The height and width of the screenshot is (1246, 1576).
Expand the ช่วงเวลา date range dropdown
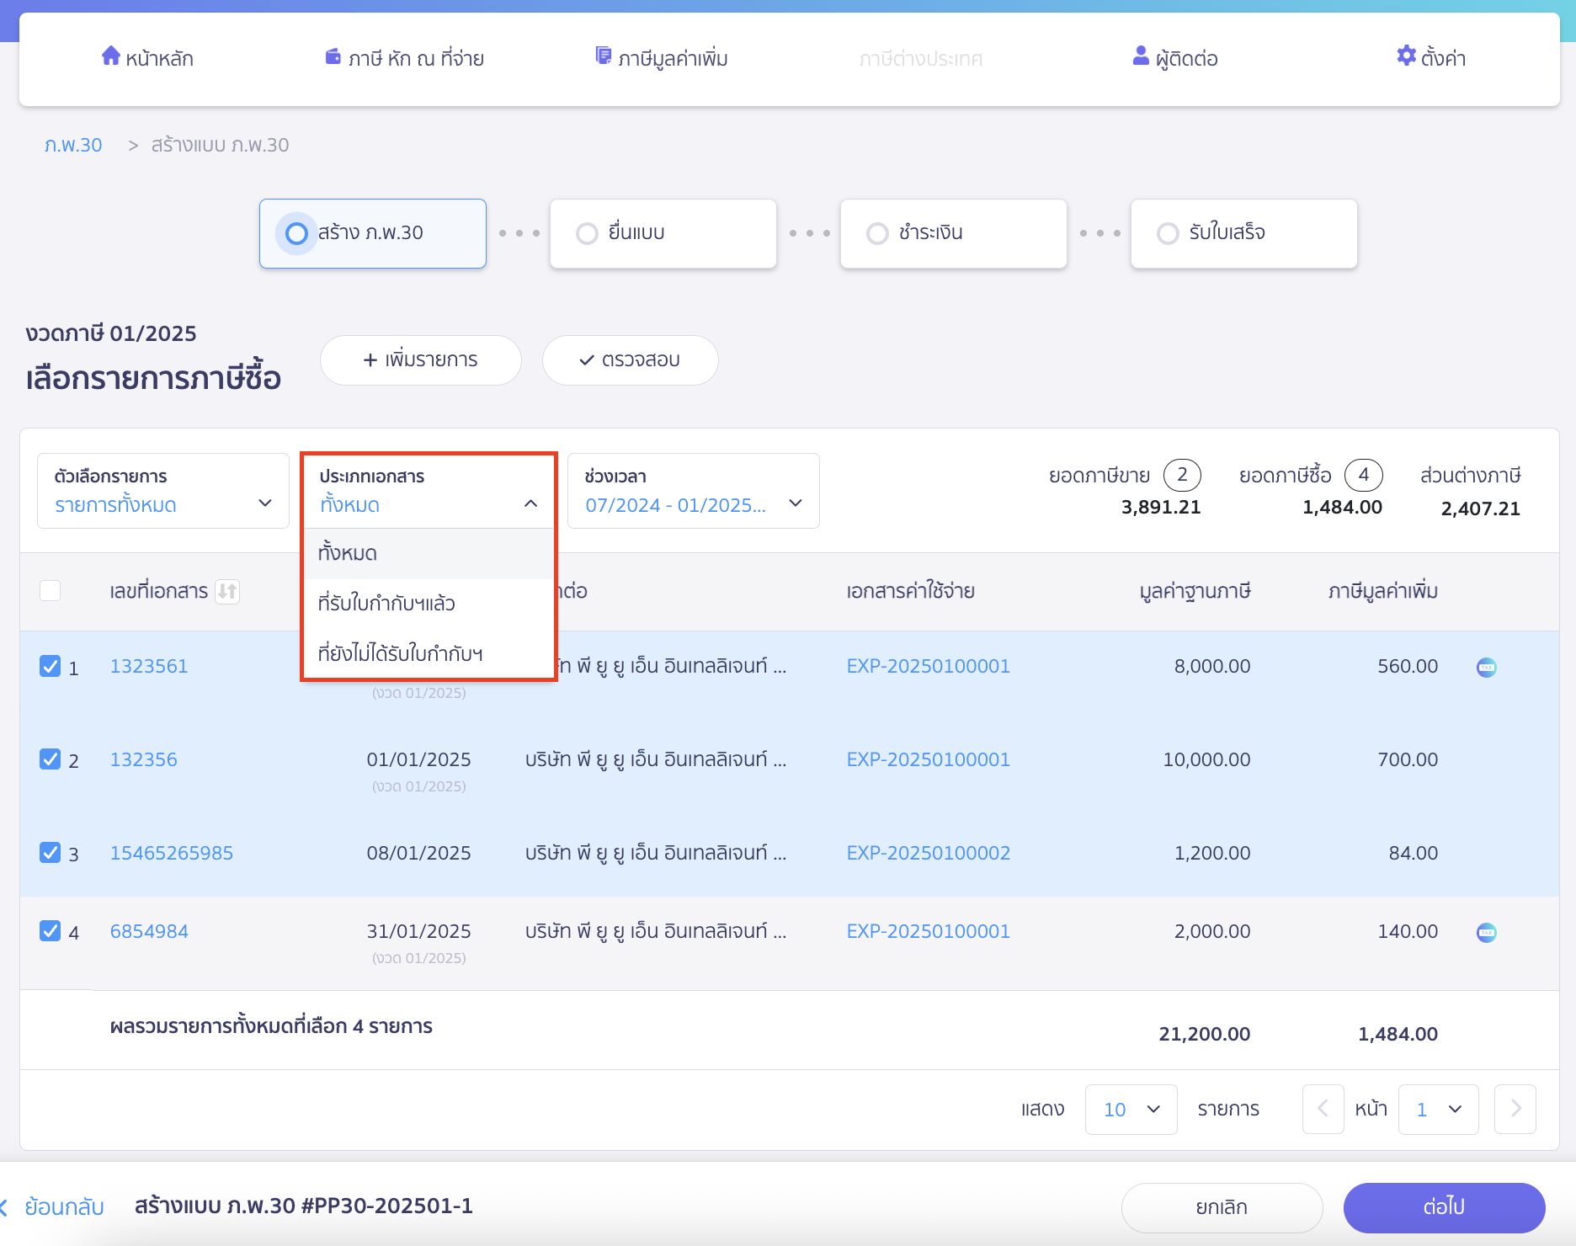pyautogui.click(x=693, y=491)
